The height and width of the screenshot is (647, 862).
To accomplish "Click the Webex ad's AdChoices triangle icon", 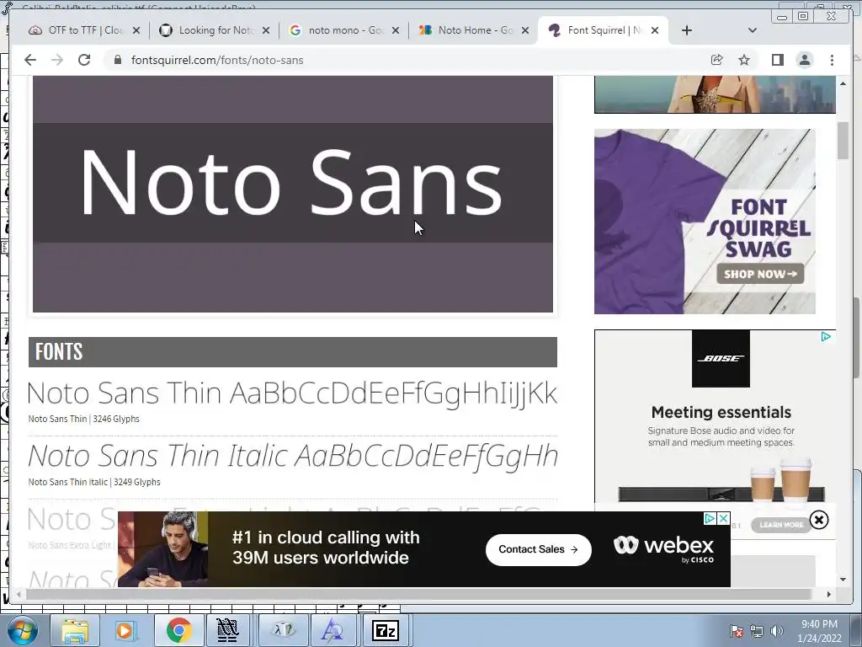I will (x=710, y=518).
